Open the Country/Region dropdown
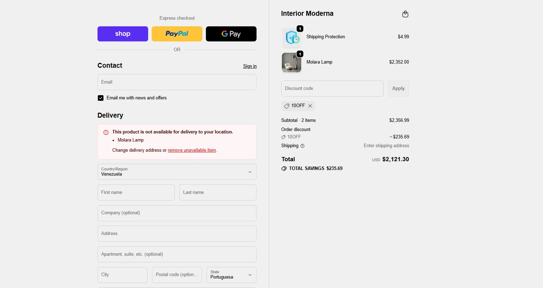 pos(177,172)
